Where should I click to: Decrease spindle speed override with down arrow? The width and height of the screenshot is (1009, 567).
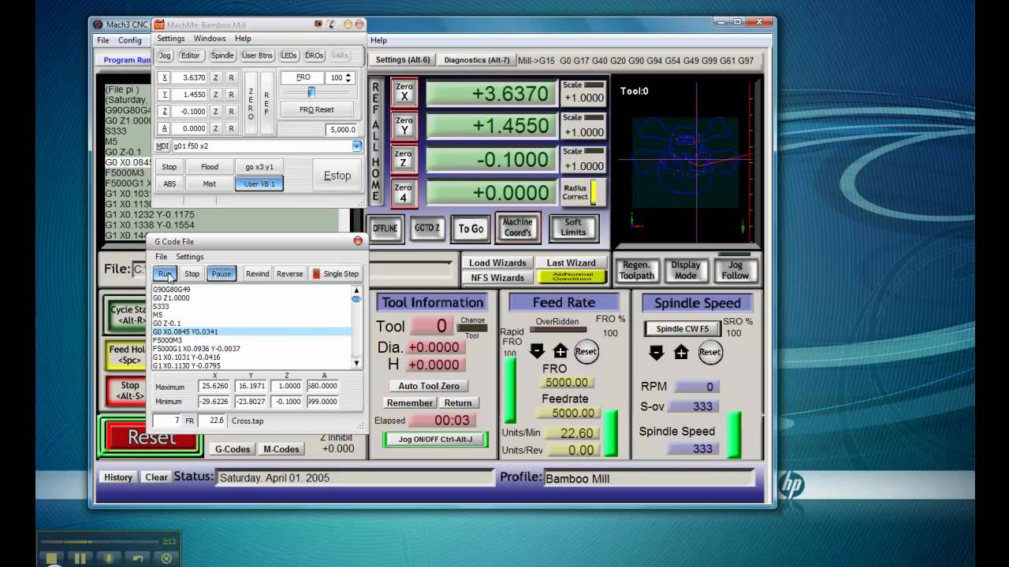coord(657,353)
